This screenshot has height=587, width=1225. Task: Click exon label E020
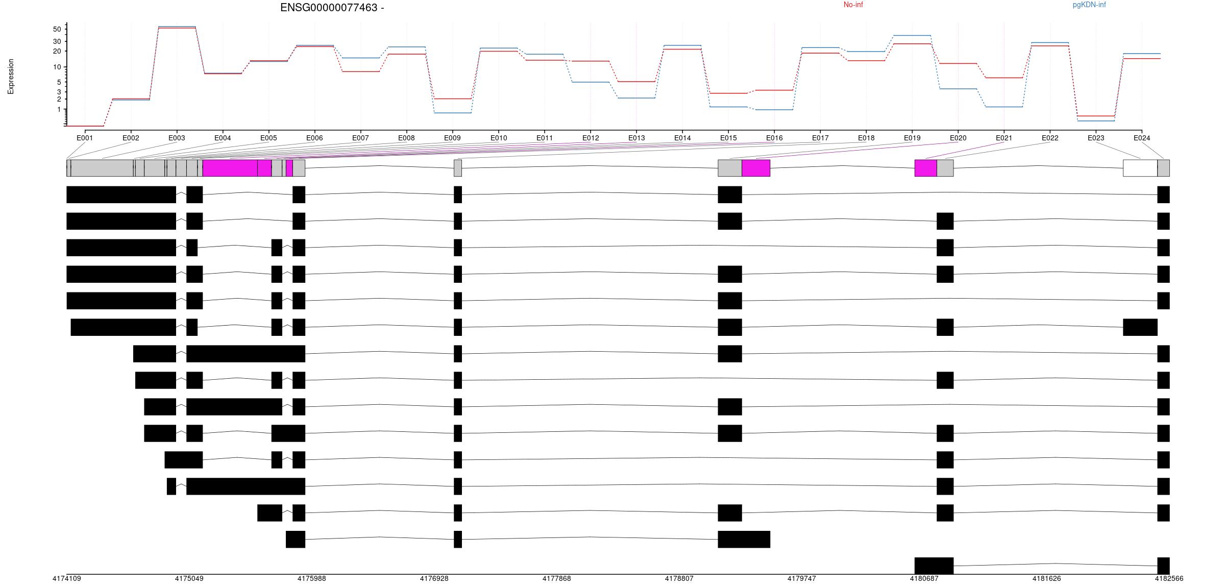click(x=958, y=138)
